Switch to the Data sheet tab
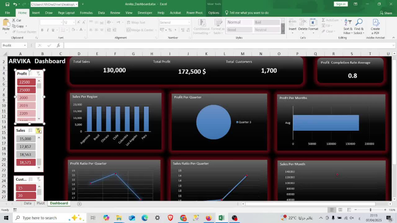The height and width of the screenshot is (223, 397). coord(28,203)
